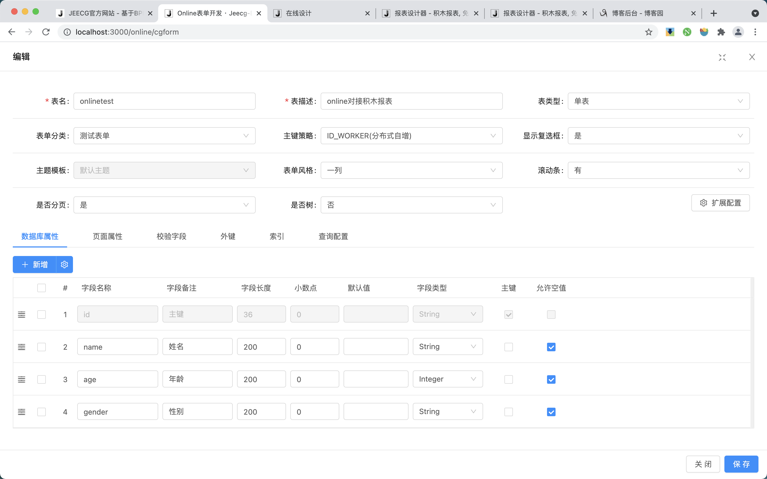Expand the 主键策略 ID_WORKER dropdown
Viewport: 767px width, 479px height.
[x=411, y=136]
